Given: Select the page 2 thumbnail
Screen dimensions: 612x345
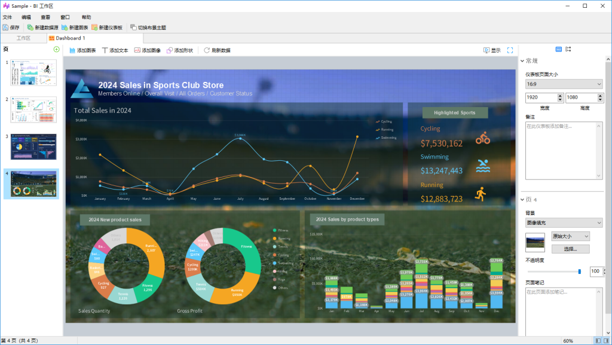Looking at the screenshot, I should (33, 109).
